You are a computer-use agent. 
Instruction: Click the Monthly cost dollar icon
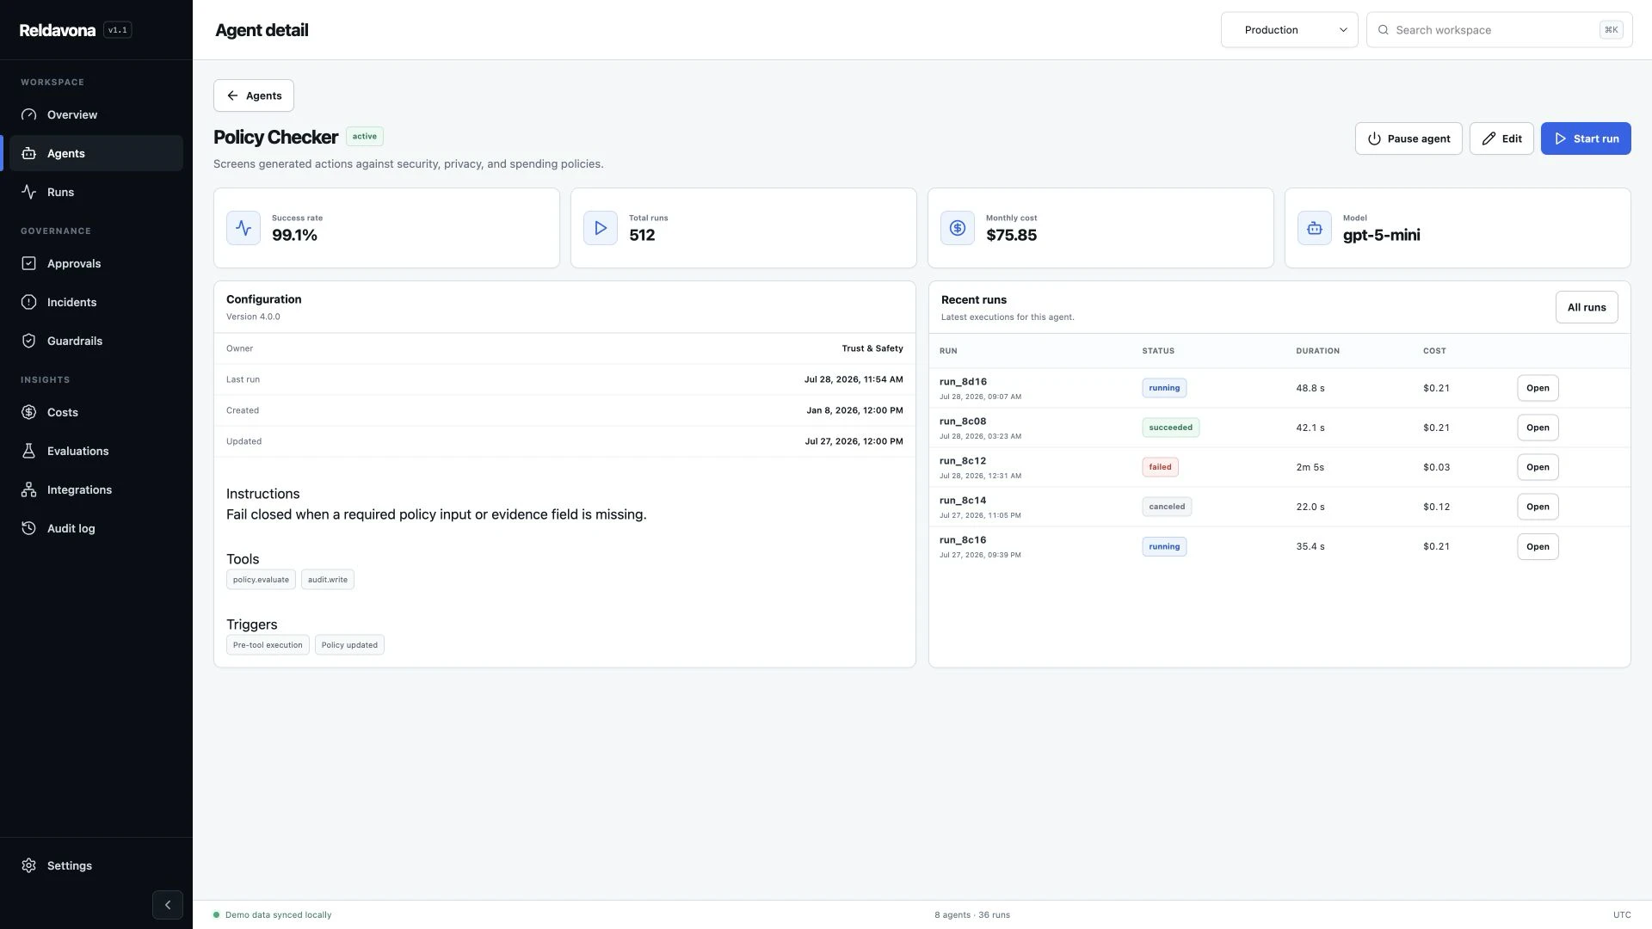click(958, 228)
